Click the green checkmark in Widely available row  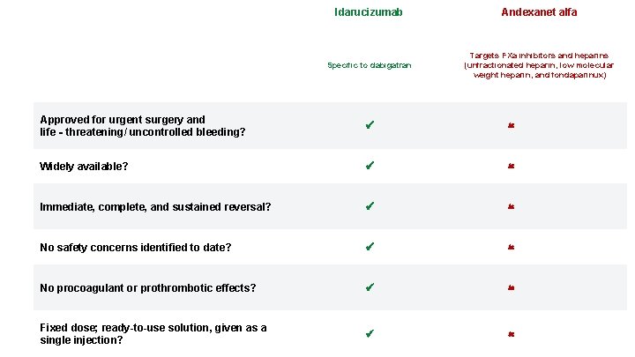370,166
